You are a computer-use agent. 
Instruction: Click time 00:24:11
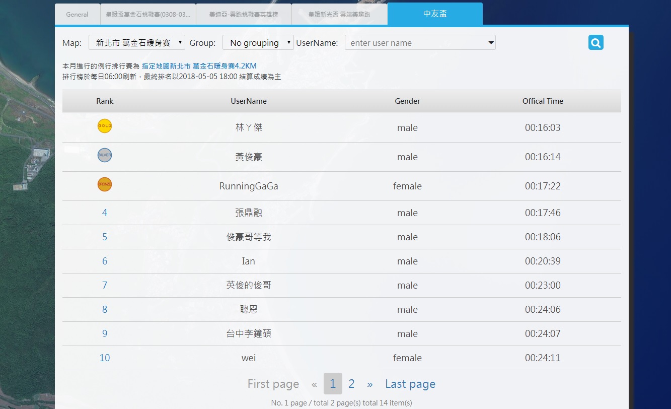click(543, 358)
